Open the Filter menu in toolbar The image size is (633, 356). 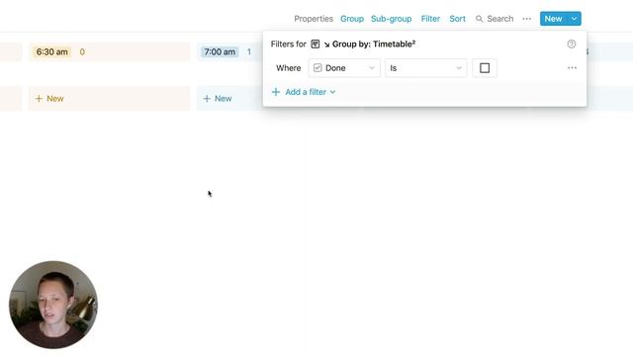click(430, 19)
